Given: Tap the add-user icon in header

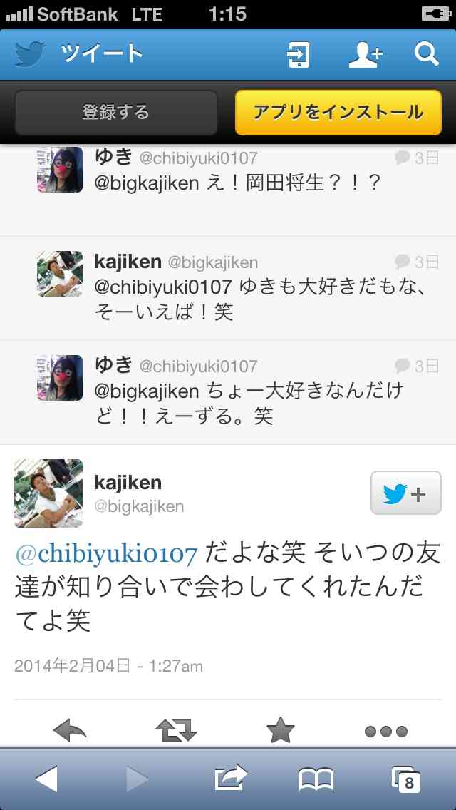Looking at the screenshot, I should 366,55.
